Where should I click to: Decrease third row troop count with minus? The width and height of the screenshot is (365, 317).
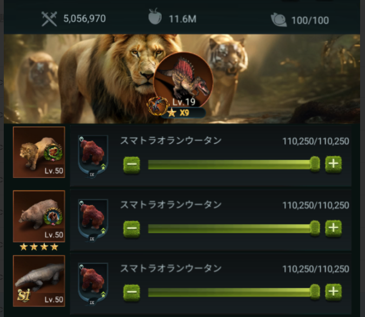tap(131, 293)
